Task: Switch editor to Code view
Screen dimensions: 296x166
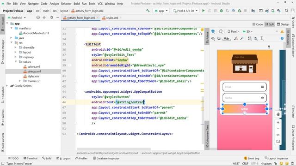Action: tap(258, 24)
